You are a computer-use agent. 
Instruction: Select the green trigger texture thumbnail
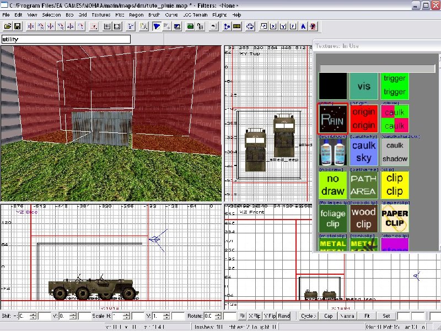coord(395,86)
